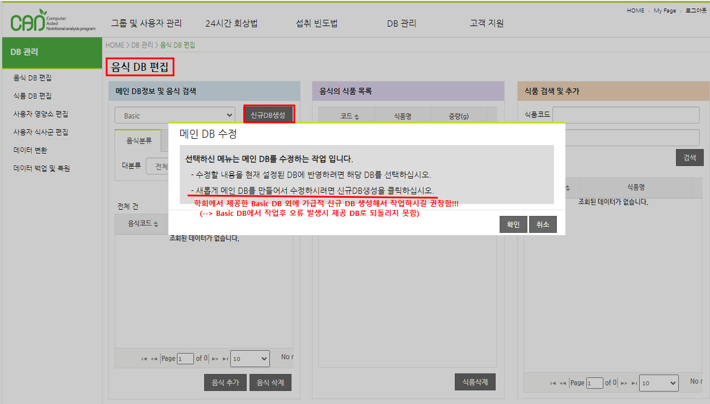Open the Basic main DB dropdown
This screenshot has height=404, width=710.
click(175, 116)
